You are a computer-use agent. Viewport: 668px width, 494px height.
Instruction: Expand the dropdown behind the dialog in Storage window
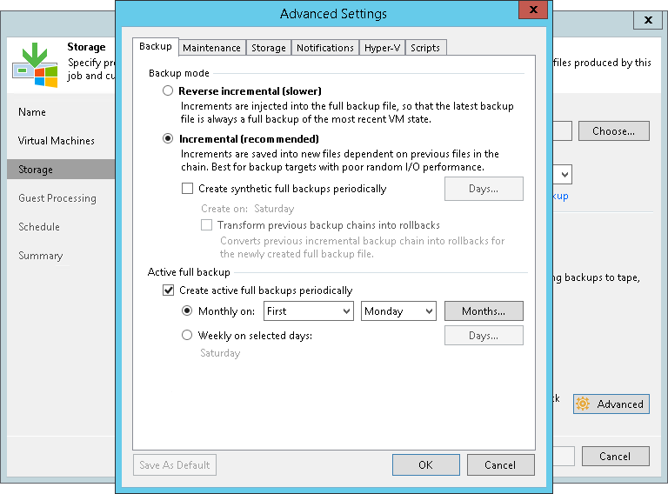pos(563,175)
